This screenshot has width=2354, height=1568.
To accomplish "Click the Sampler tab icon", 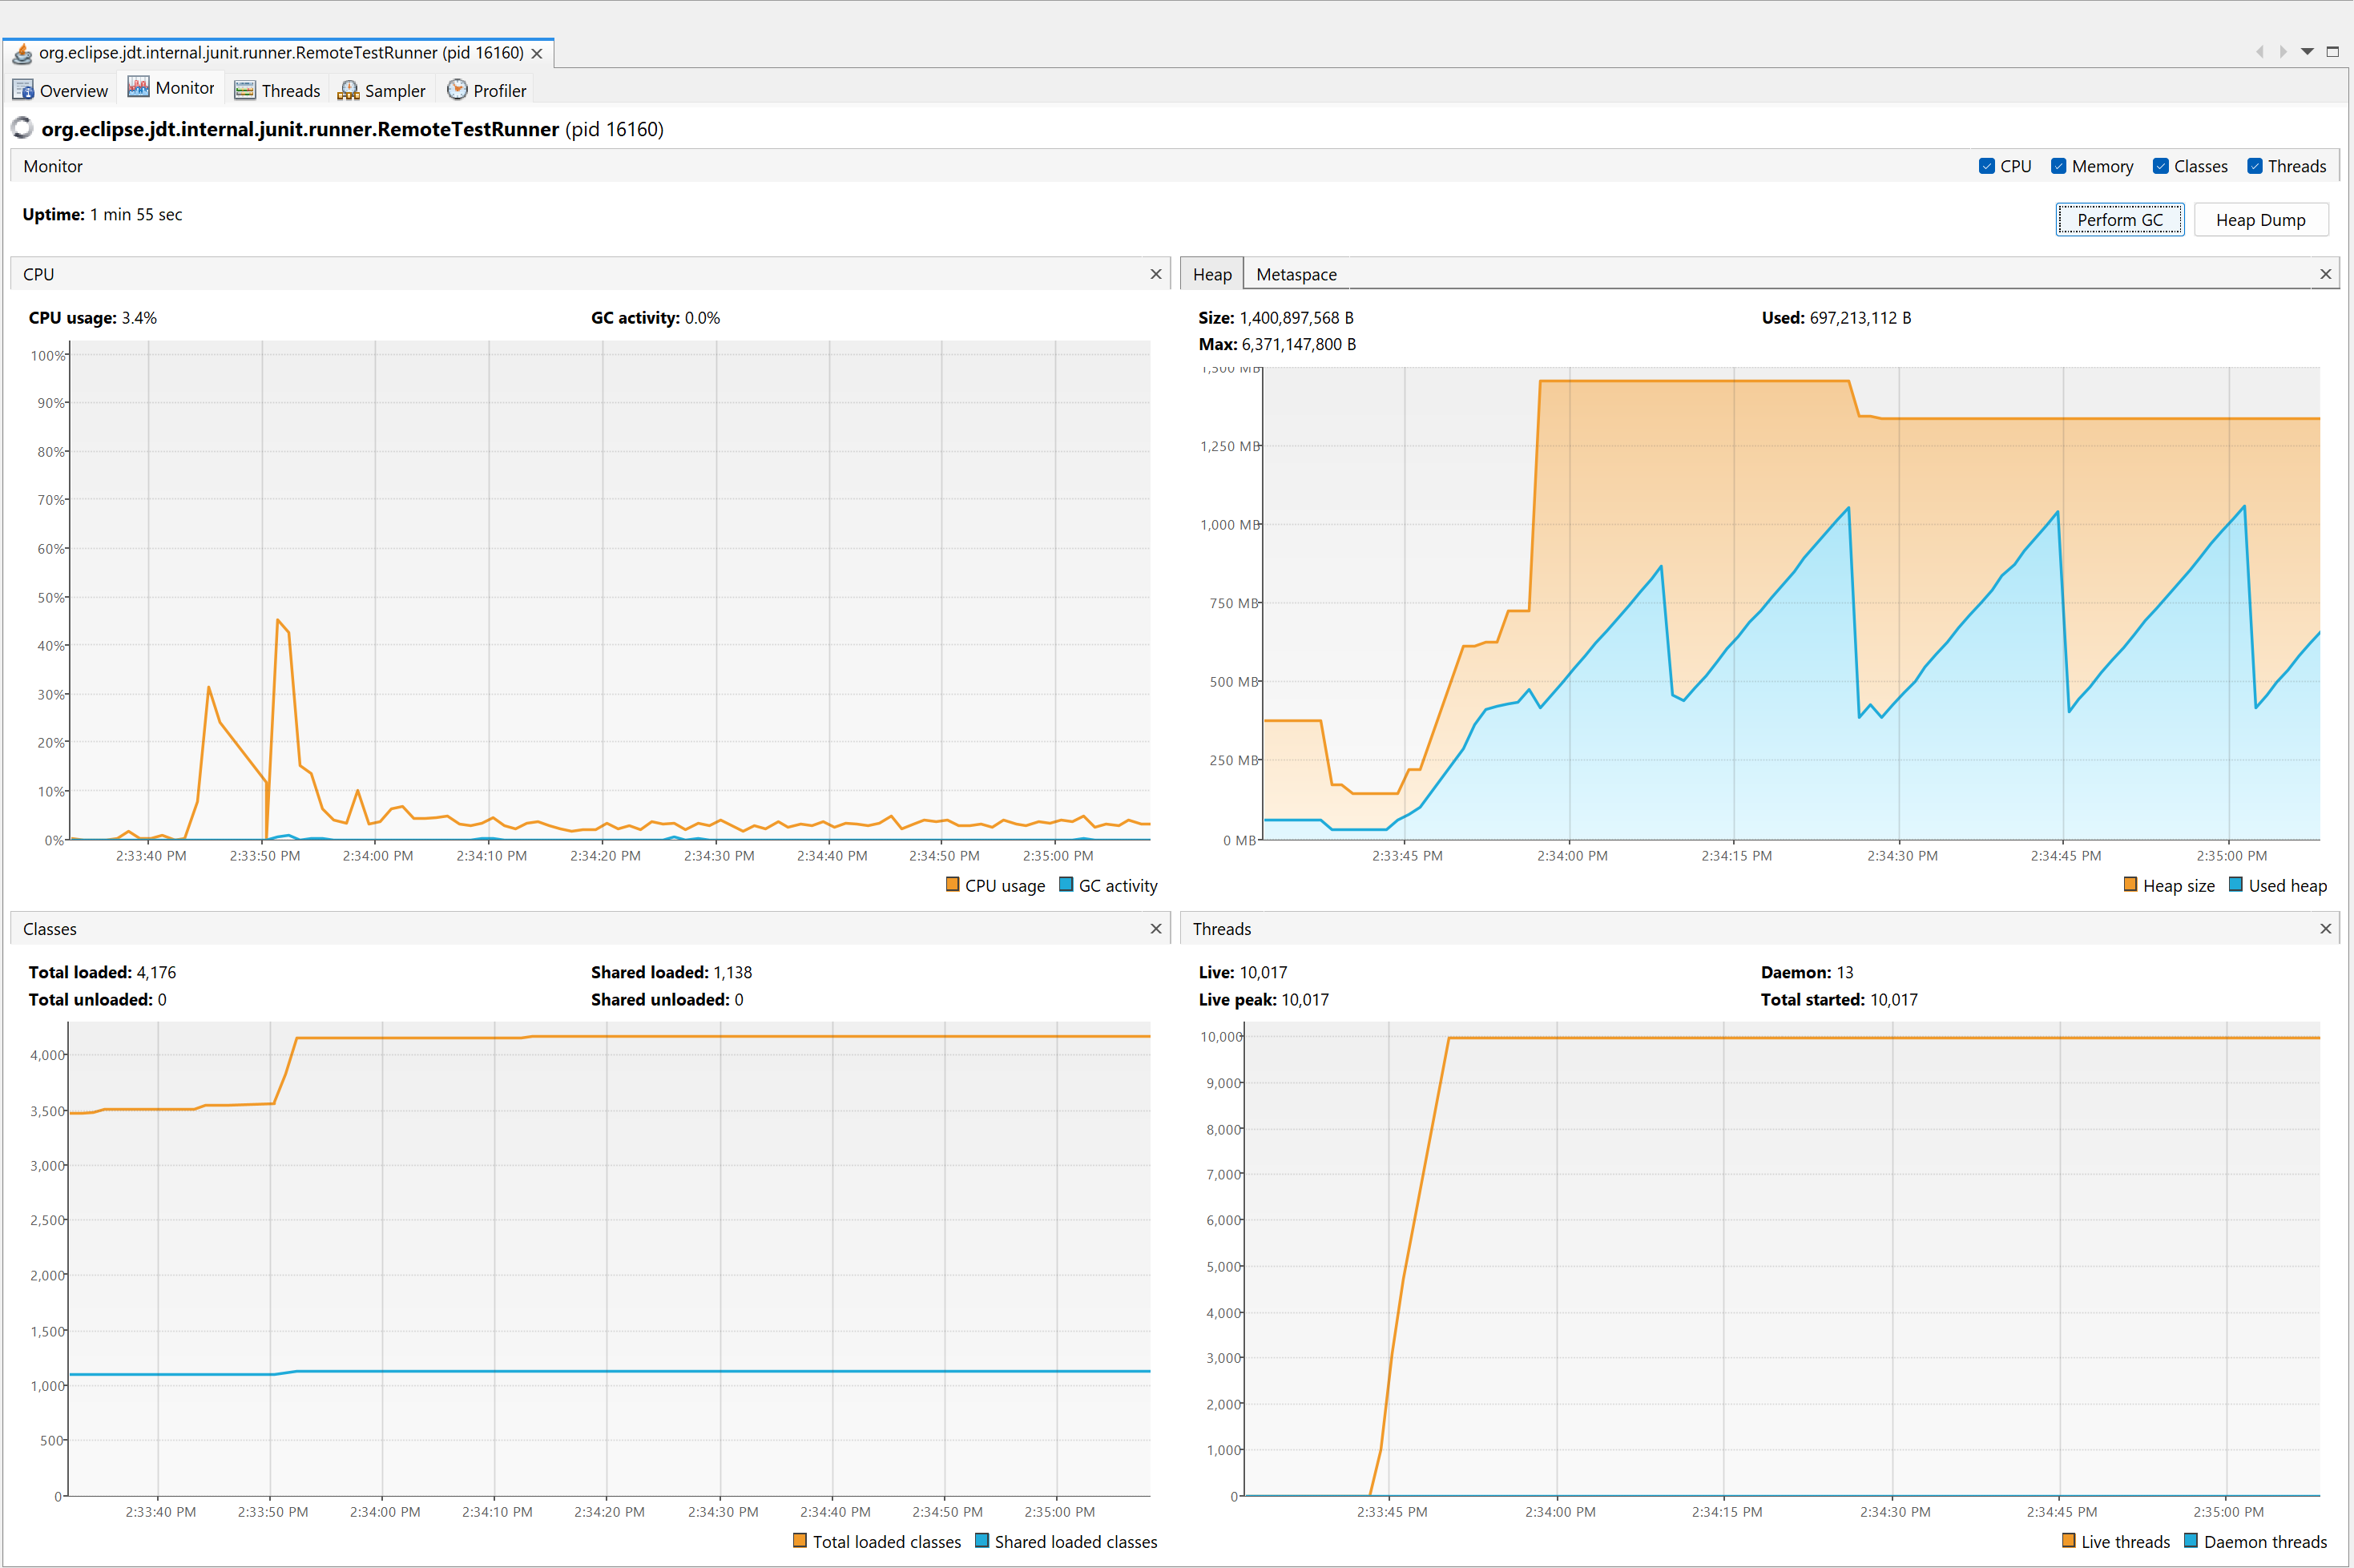I will 348,90.
